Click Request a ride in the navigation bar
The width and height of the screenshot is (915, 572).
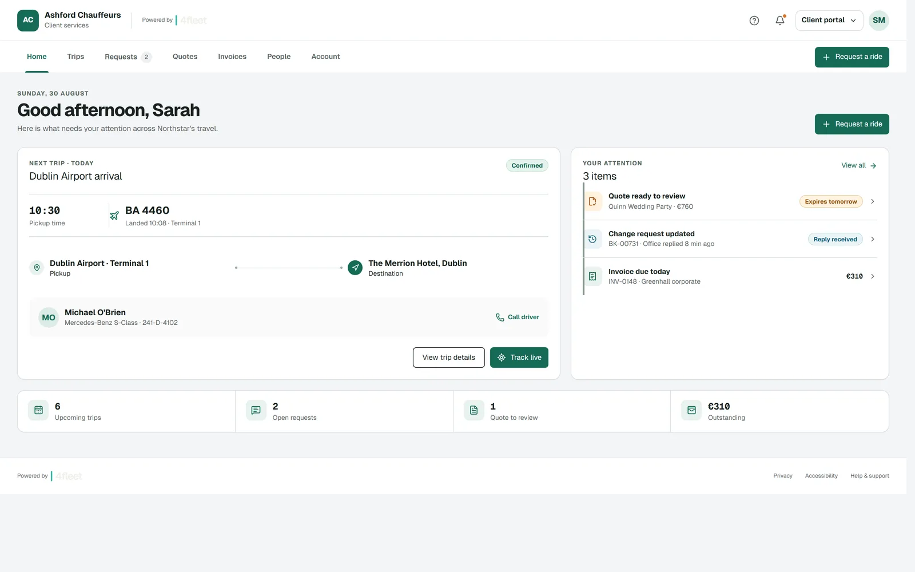tap(852, 57)
